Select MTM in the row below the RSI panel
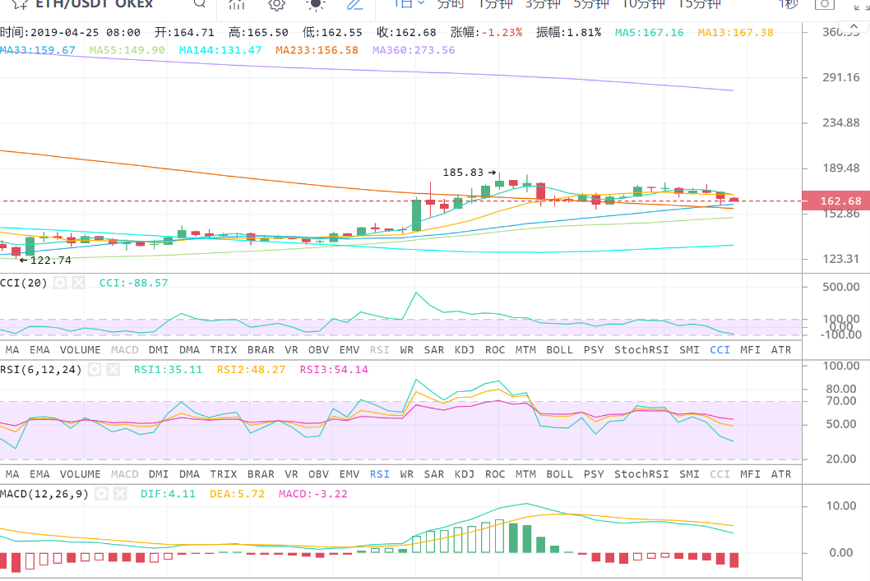 coord(525,474)
